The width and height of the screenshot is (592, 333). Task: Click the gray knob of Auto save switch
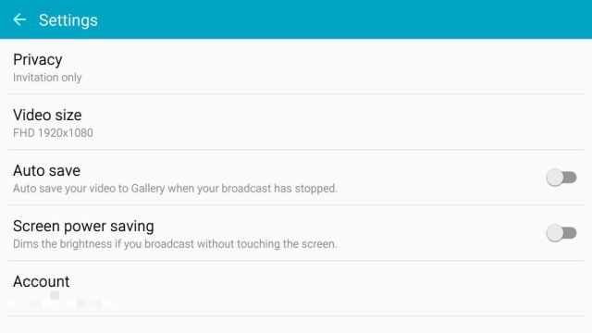tap(555, 178)
